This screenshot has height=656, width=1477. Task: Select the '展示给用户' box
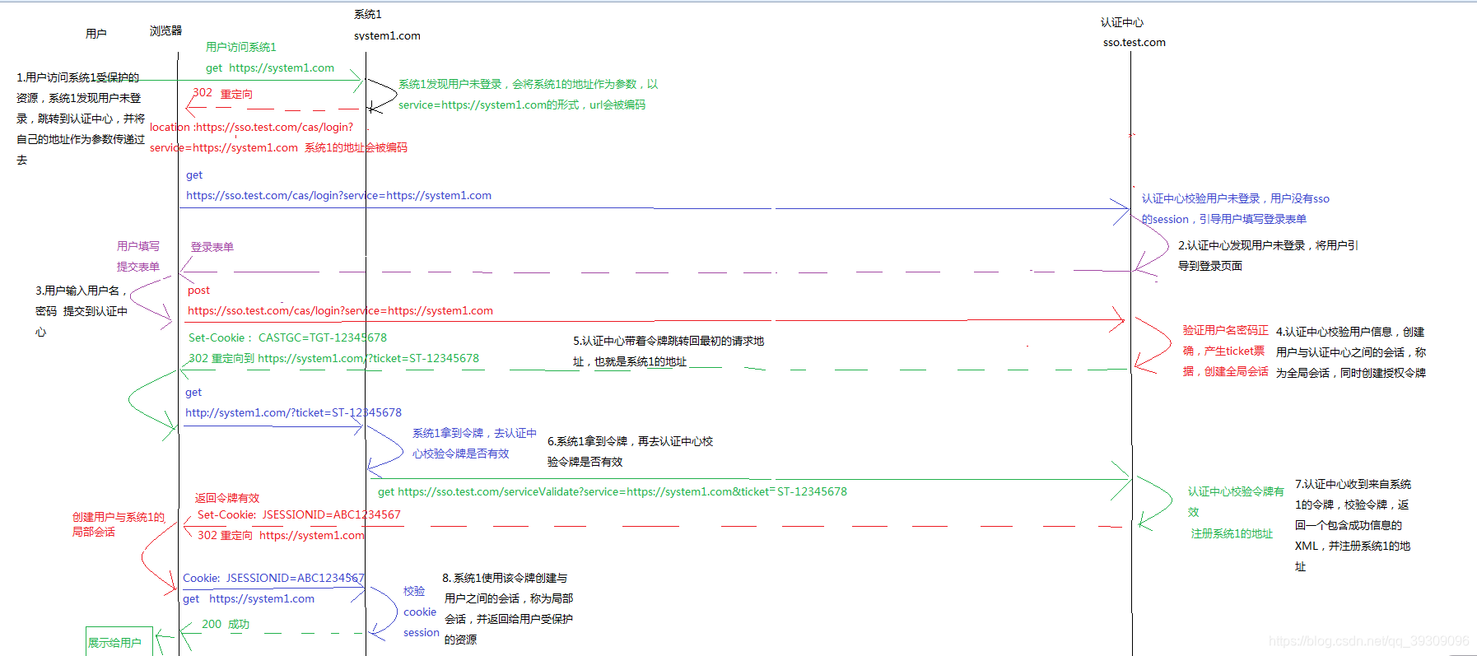(119, 641)
